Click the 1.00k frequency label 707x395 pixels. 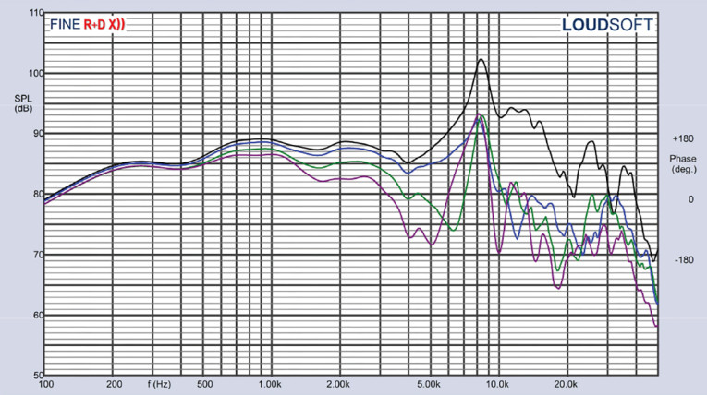point(270,383)
